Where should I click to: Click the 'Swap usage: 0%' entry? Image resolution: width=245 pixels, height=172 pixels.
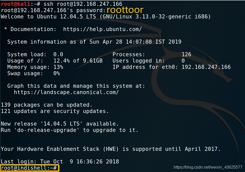[x=34, y=73]
